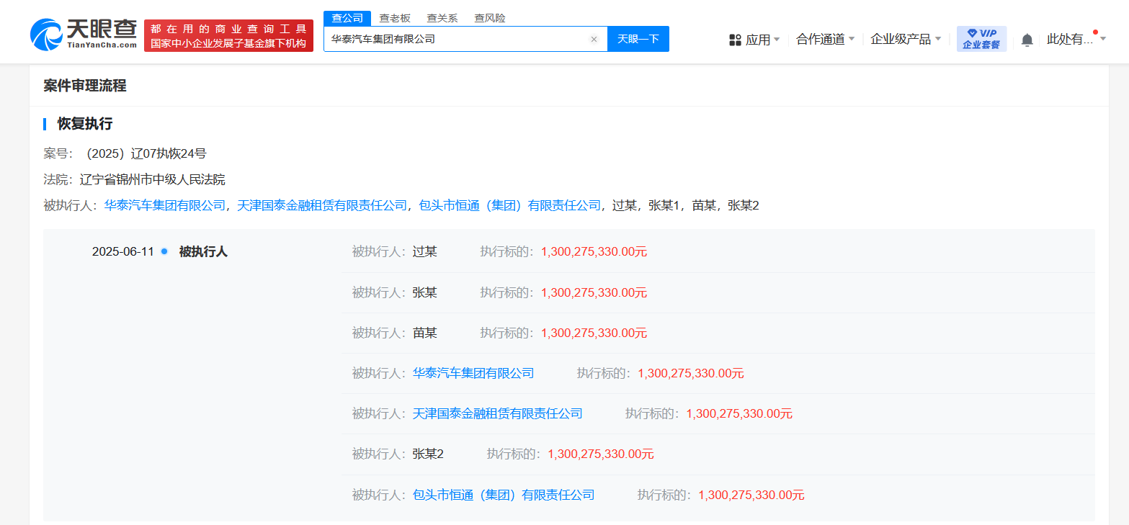Select the 查公司 tab

coord(347,18)
